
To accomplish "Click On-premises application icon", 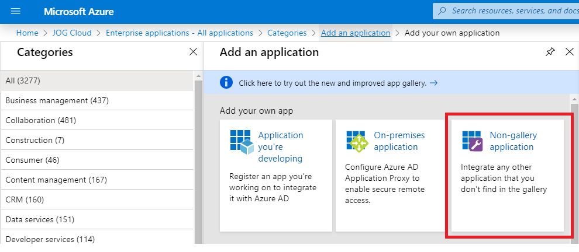I will 357,141.
